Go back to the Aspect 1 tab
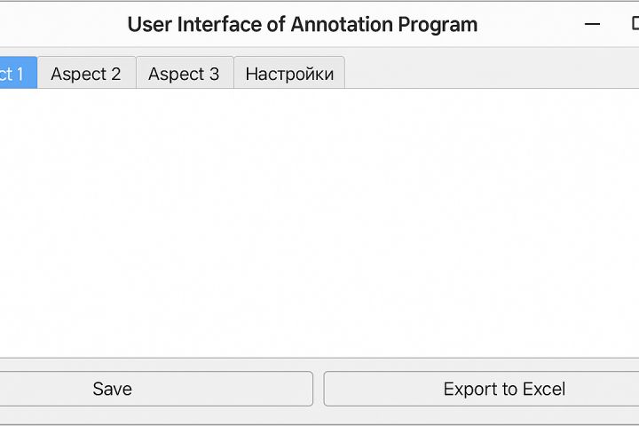Viewport: 639px width, 426px height. (16, 74)
